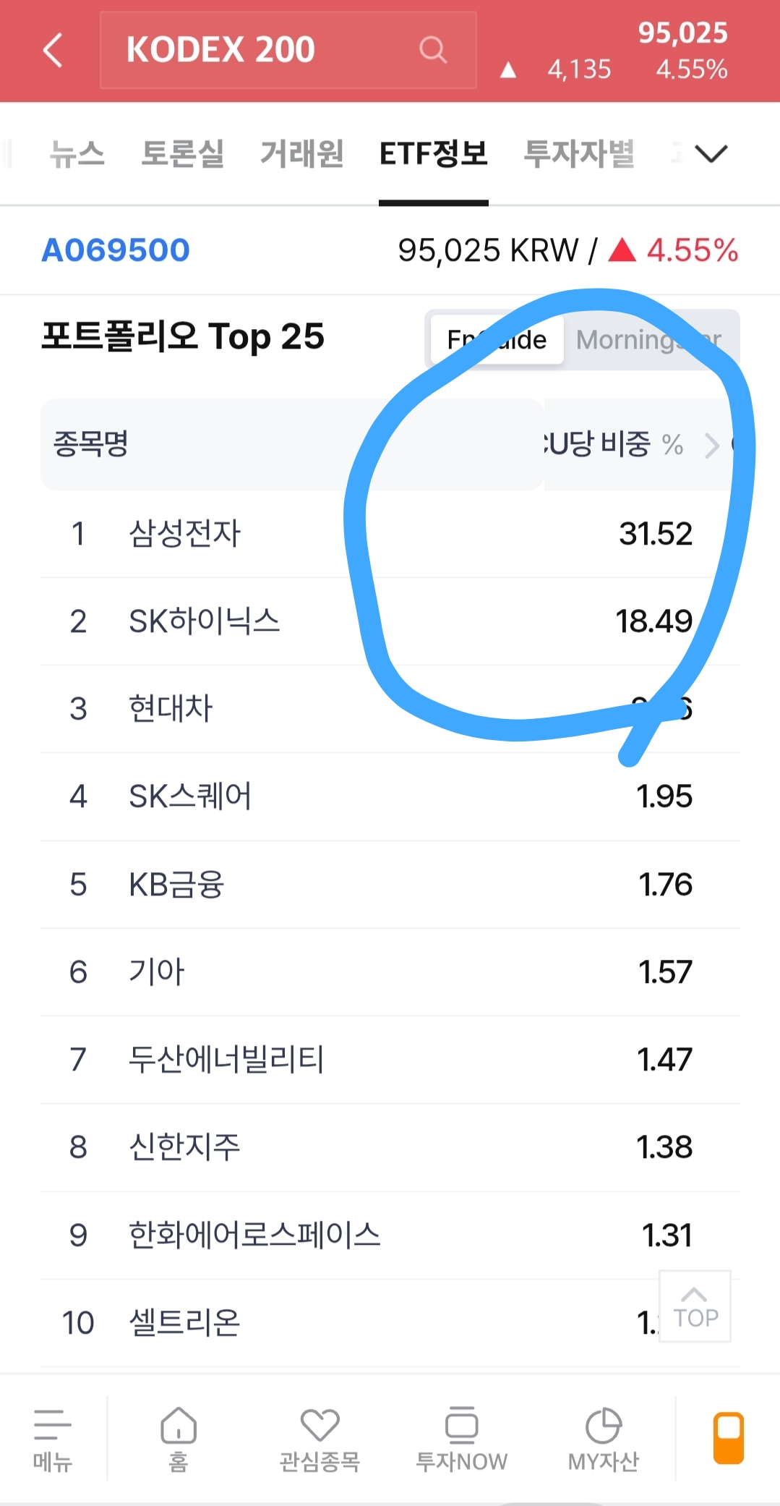Switch to 거래원 tab

[301, 153]
